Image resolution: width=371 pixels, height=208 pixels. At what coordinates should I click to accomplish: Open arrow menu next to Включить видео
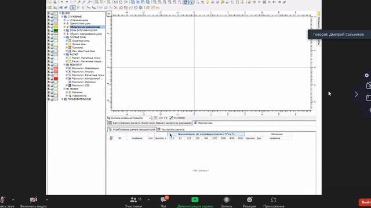(x=47, y=200)
